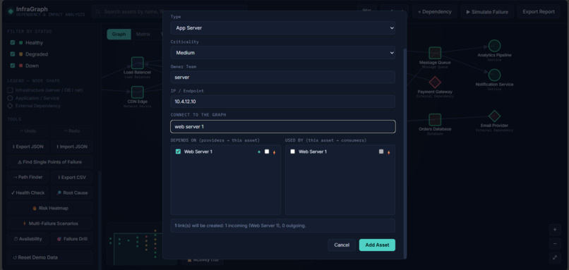Screen dimensions: 569x270
Task: Run the Health Check tool
Action: pos(28,192)
